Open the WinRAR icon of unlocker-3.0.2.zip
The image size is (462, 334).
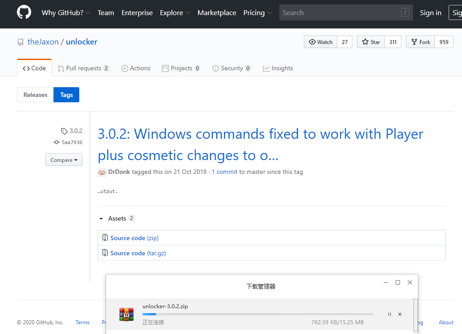tap(127, 314)
